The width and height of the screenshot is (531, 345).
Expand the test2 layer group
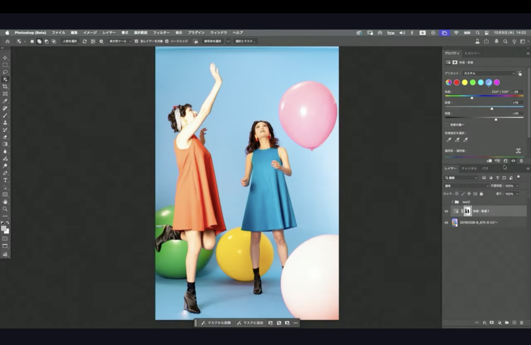tap(452, 202)
